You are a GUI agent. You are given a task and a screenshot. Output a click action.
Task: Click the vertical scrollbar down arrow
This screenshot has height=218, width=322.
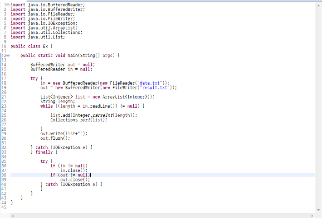point(318,210)
